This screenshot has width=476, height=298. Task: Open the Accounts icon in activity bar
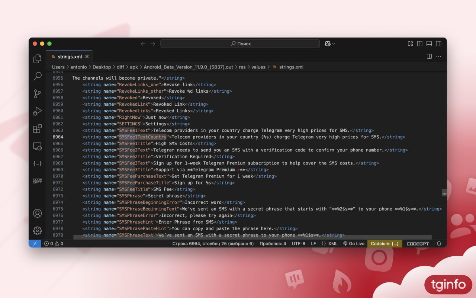37,214
